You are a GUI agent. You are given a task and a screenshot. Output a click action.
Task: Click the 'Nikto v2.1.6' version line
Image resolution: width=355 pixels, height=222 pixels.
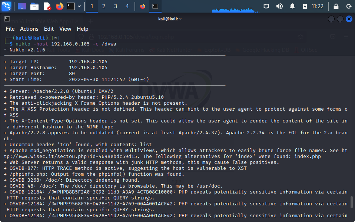(27, 50)
